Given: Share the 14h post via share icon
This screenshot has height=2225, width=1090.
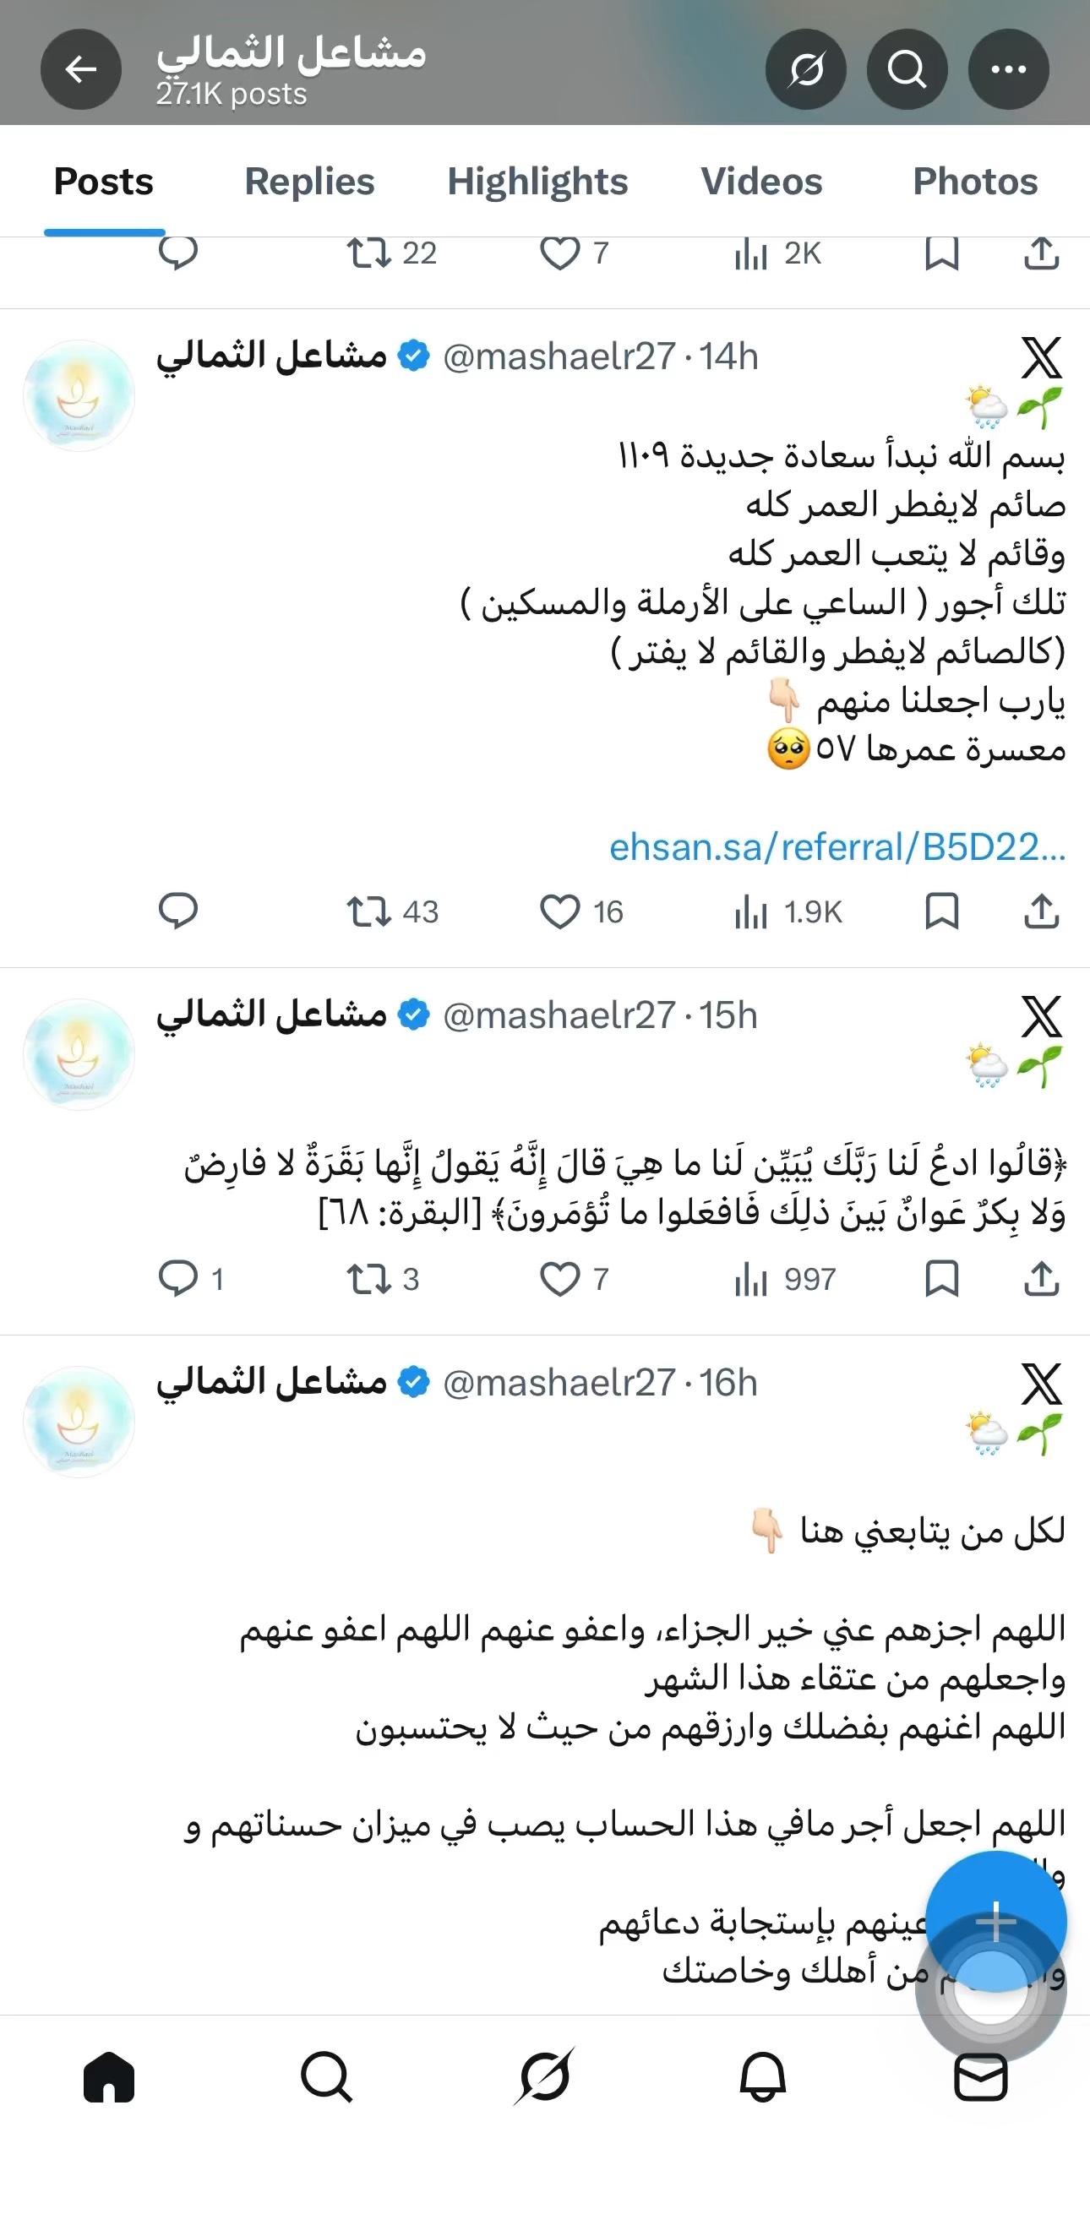Looking at the screenshot, I should coord(1042,911).
